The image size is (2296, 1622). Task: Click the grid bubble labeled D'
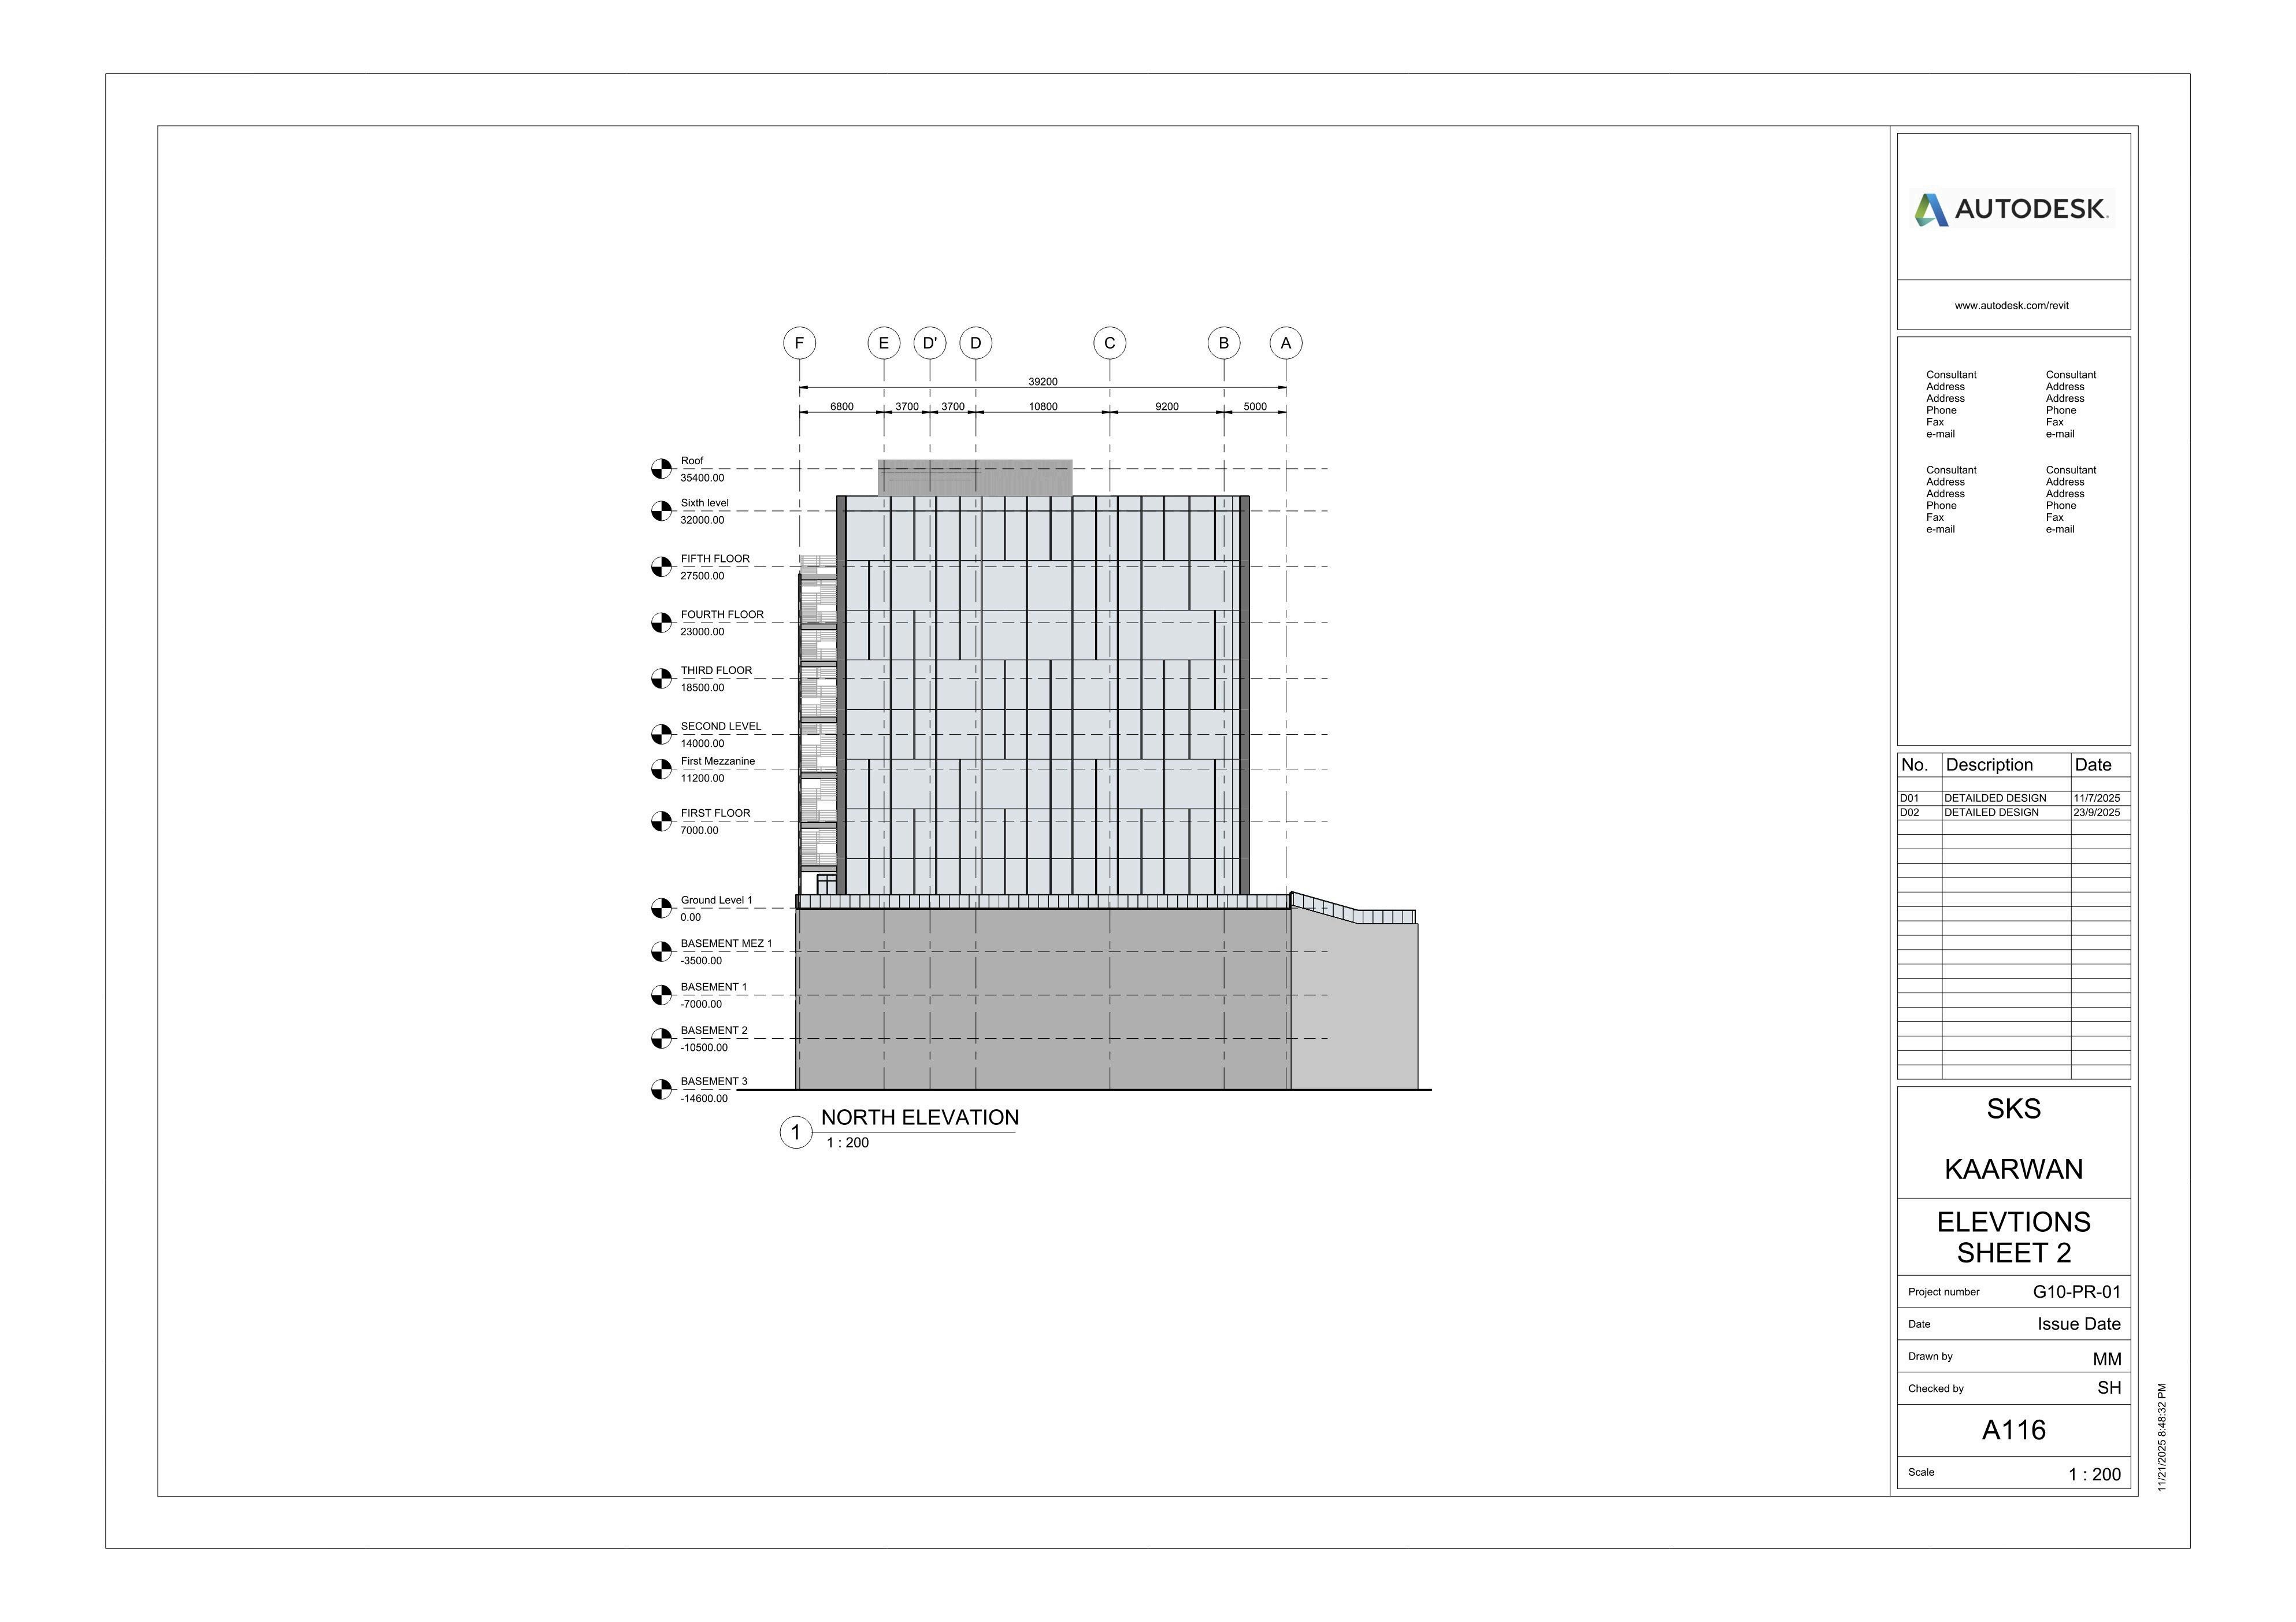pos(929,343)
